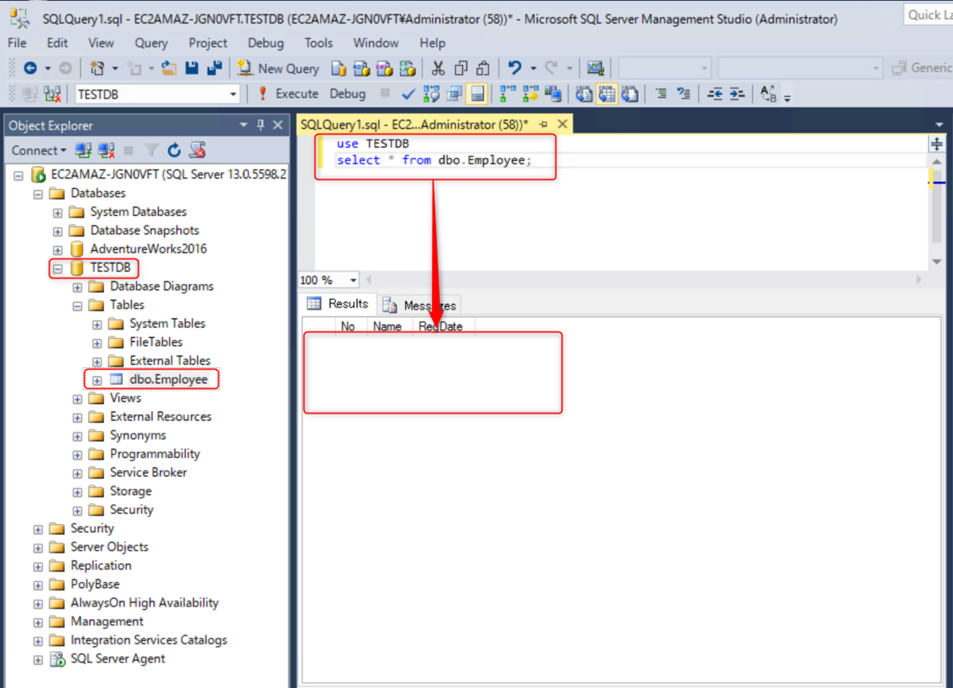This screenshot has height=688, width=953.
Task: Toggle IntelliSense Enabled icon
Action: tap(477, 94)
